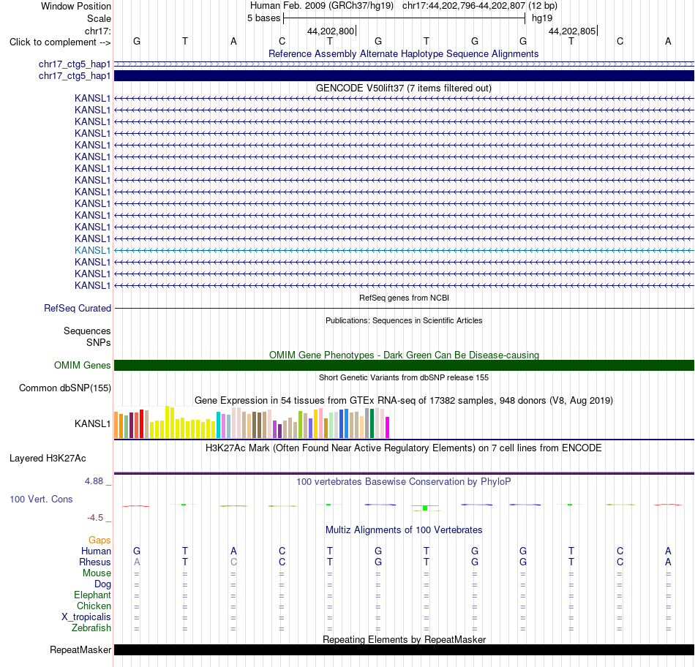The height and width of the screenshot is (667, 695).
Task: Click the magenta last bar in GTEx chart
Action: tap(388, 428)
